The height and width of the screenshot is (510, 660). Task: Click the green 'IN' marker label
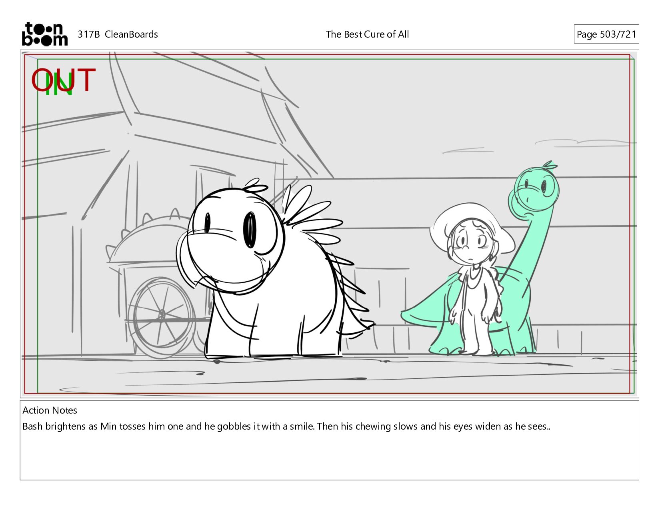(59, 85)
